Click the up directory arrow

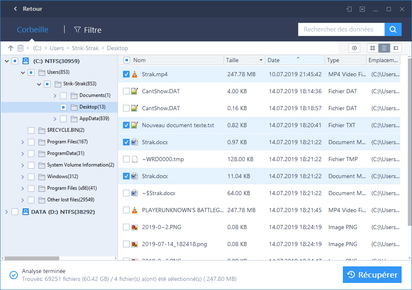11,48
